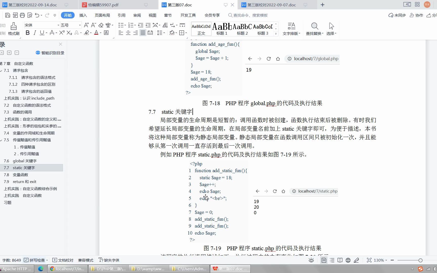Click the fit-to-page zoom icon

click(x=369, y=260)
